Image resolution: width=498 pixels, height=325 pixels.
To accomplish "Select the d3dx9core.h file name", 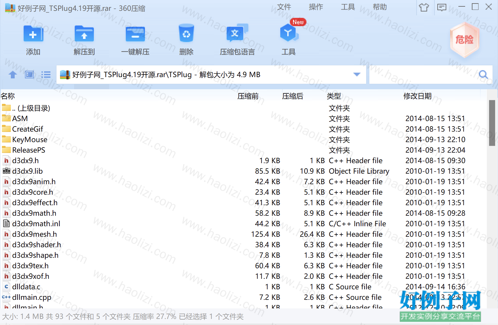I will (33, 192).
